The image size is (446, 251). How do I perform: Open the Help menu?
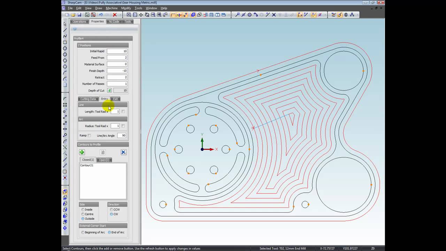(164, 8)
